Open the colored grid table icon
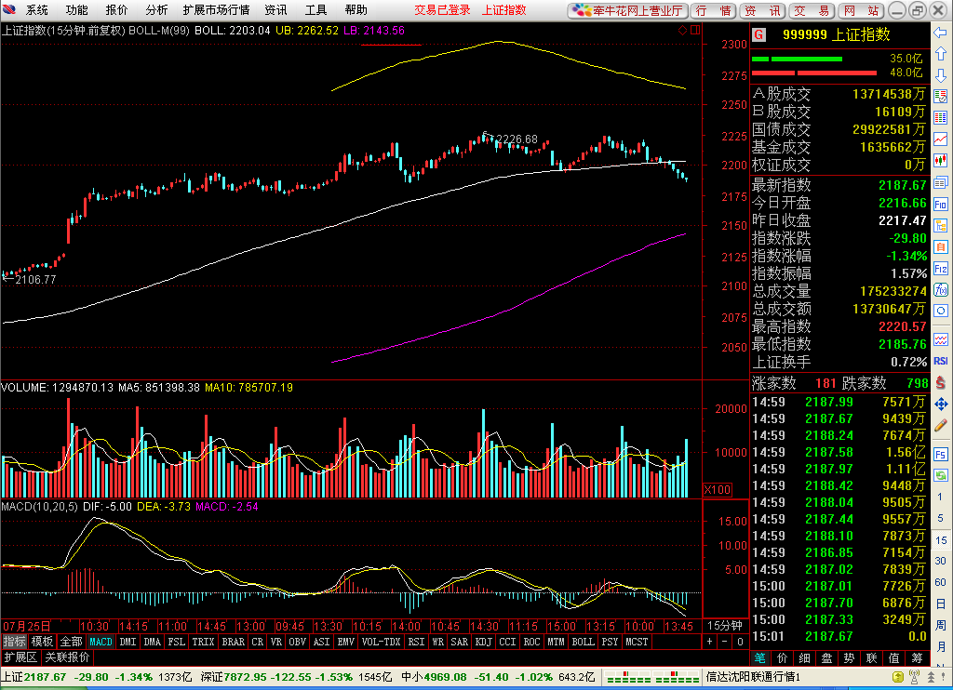Viewport: 953px width, 690px height. point(941,118)
